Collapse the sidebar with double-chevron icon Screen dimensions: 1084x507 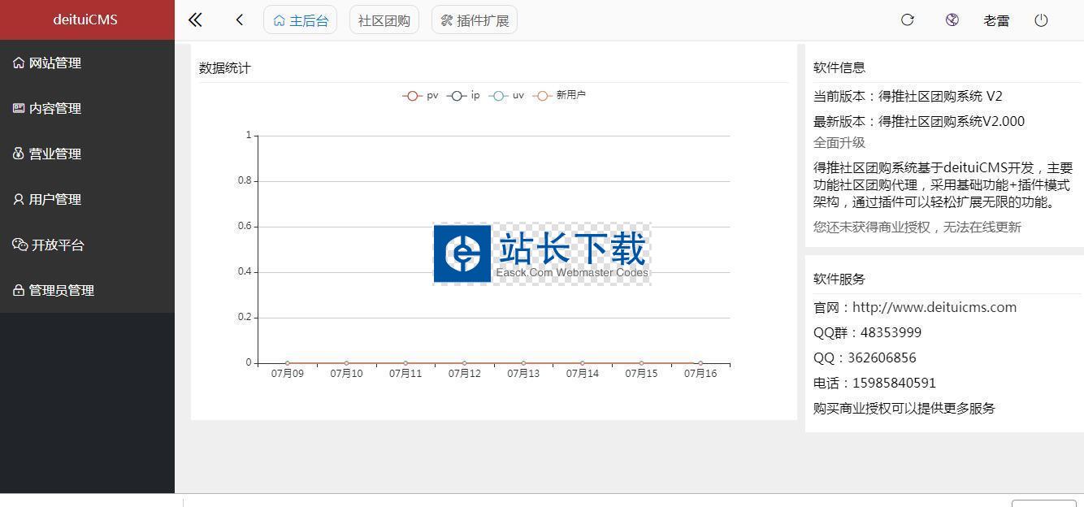(195, 20)
